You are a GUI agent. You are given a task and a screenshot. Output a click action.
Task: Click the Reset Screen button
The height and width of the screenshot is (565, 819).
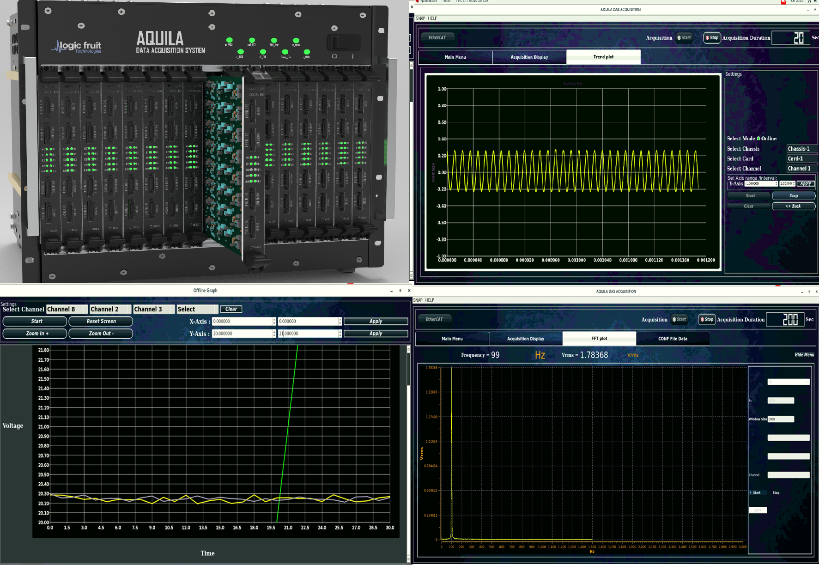(x=101, y=321)
